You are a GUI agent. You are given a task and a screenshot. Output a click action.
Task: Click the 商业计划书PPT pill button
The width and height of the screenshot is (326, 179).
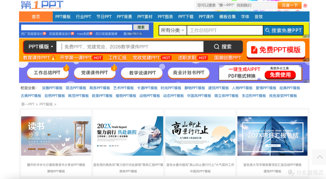click(189, 73)
